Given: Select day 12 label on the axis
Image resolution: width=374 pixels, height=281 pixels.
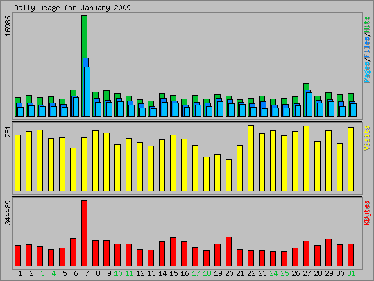Looking at the screenshot, I should (x=140, y=273).
